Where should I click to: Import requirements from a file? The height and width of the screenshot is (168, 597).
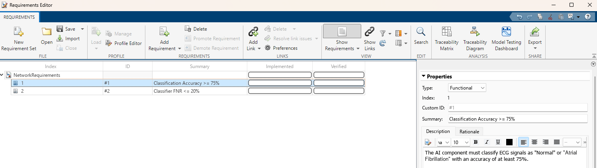coord(68,39)
